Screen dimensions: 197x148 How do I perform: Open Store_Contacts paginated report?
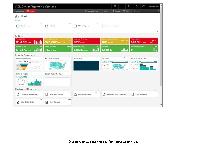coord(58,102)
